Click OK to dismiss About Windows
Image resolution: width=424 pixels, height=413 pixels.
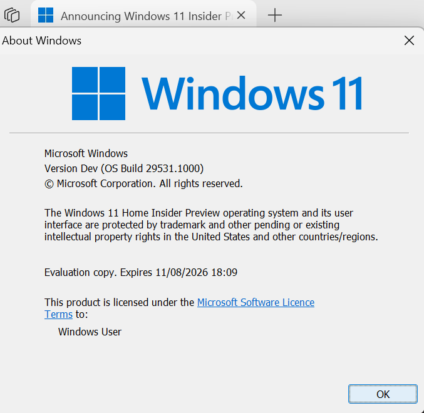(x=383, y=394)
